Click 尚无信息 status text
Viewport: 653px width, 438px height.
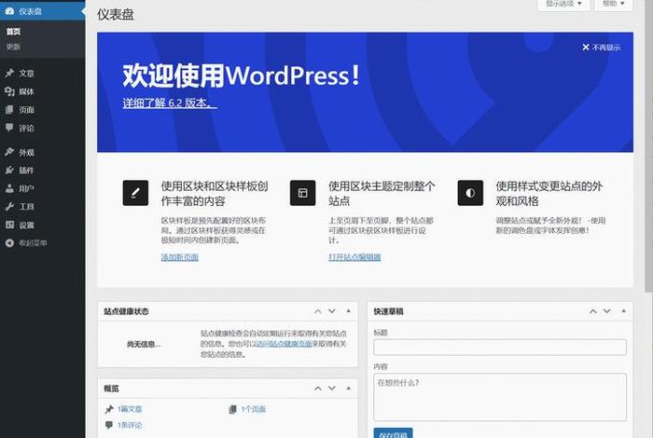(144, 344)
